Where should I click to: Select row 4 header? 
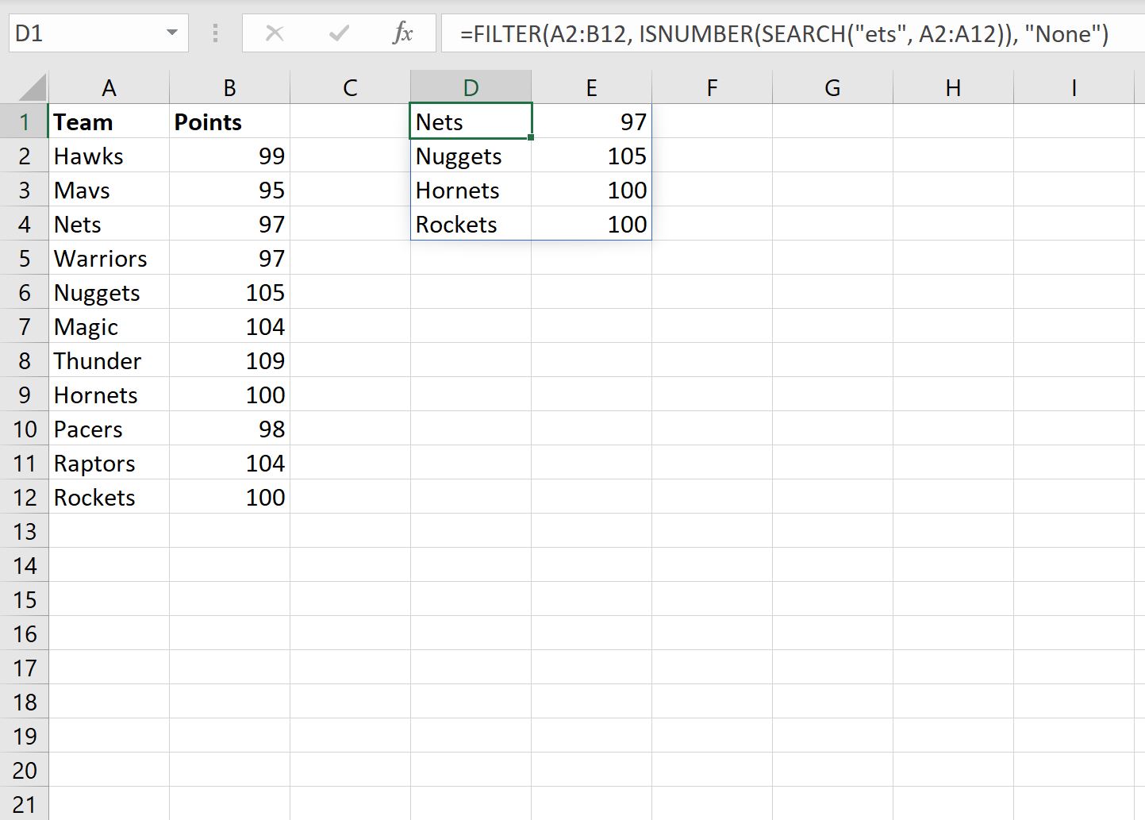pos(24,224)
